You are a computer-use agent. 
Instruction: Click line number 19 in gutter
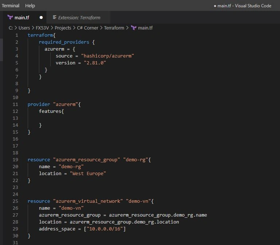pos(15,160)
